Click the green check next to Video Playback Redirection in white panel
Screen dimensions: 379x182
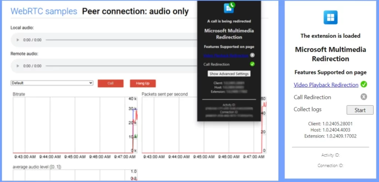coord(363,84)
